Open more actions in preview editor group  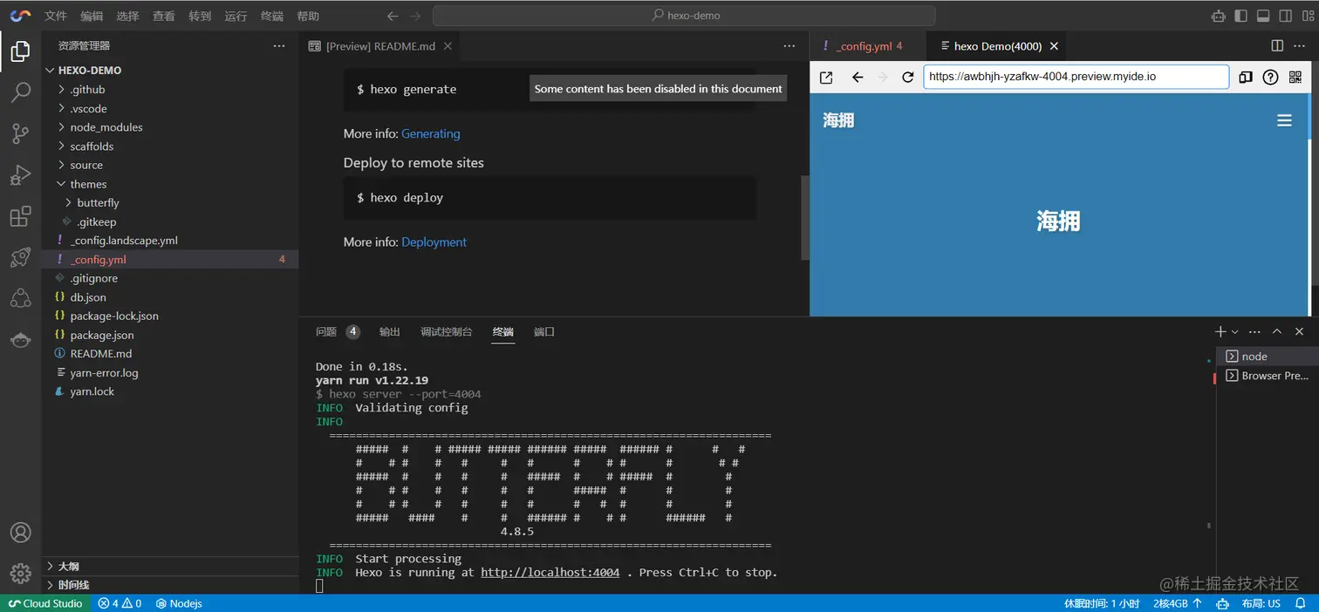pyautogui.click(x=1300, y=45)
